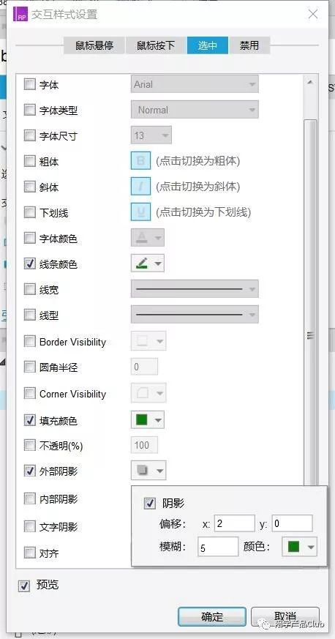This screenshot has height=639, width=335.
Task: Switch to the 鼠标悬停 tab
Action: (x=94, y=45)
